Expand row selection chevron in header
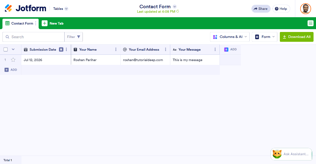This screenshot has height=164, width=316. pos(13,50)
